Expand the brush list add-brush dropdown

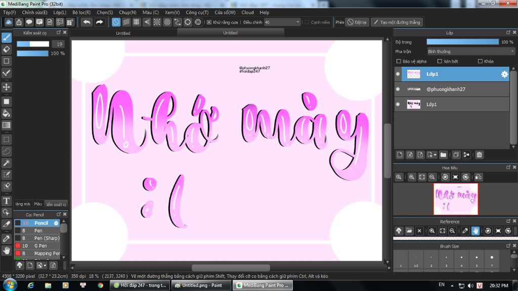click(45, 266)
